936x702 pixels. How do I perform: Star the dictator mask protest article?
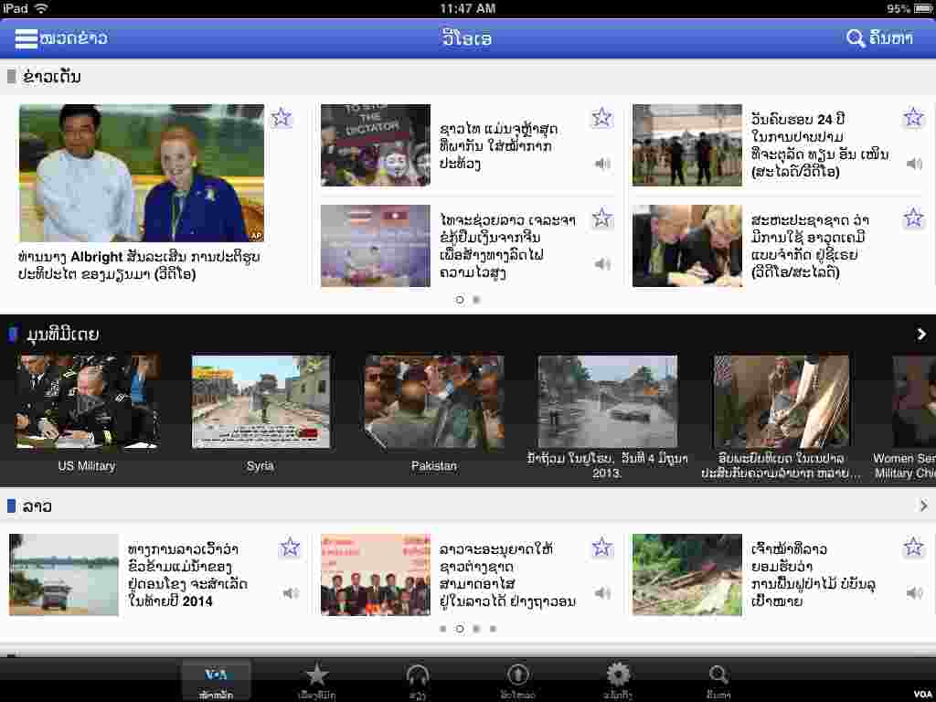[601, 118]
